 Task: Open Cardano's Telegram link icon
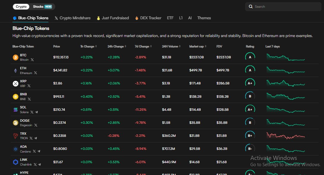tap(39, 151)
